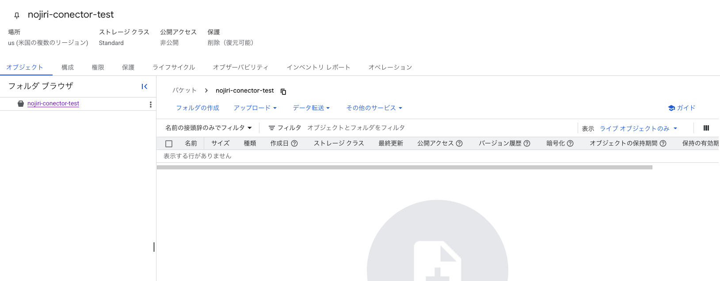The width and height of the screenshot is (720, 281).
Task: Click the ストレージ クラス column header
Action: (x=339, y=143)
